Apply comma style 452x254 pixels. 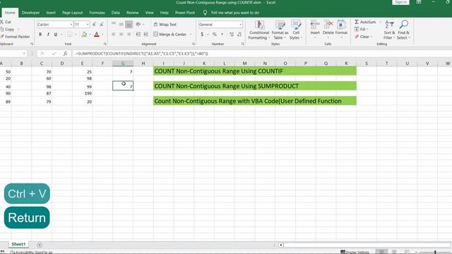point(222,35)
